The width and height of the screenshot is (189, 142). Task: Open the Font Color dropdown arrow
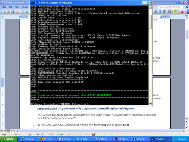185,12
